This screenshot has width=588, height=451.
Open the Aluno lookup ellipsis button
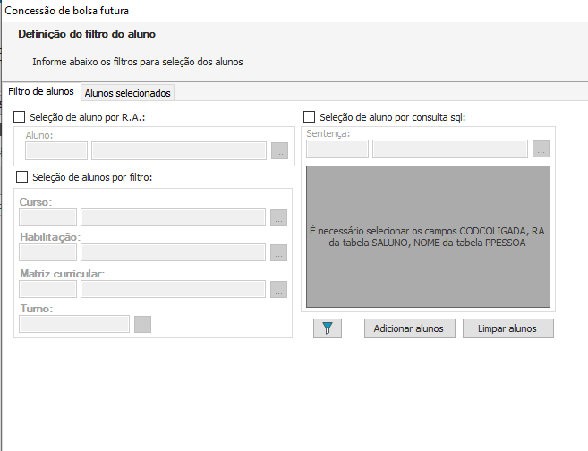click(x=279, y=151)
